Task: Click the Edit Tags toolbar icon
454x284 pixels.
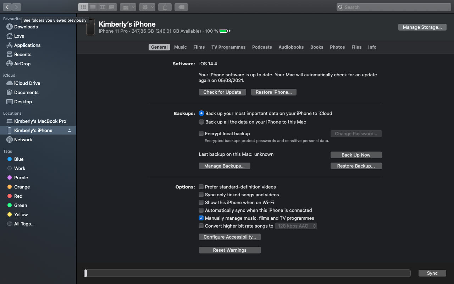Action: pyautogui.click(x=181, y=7)
